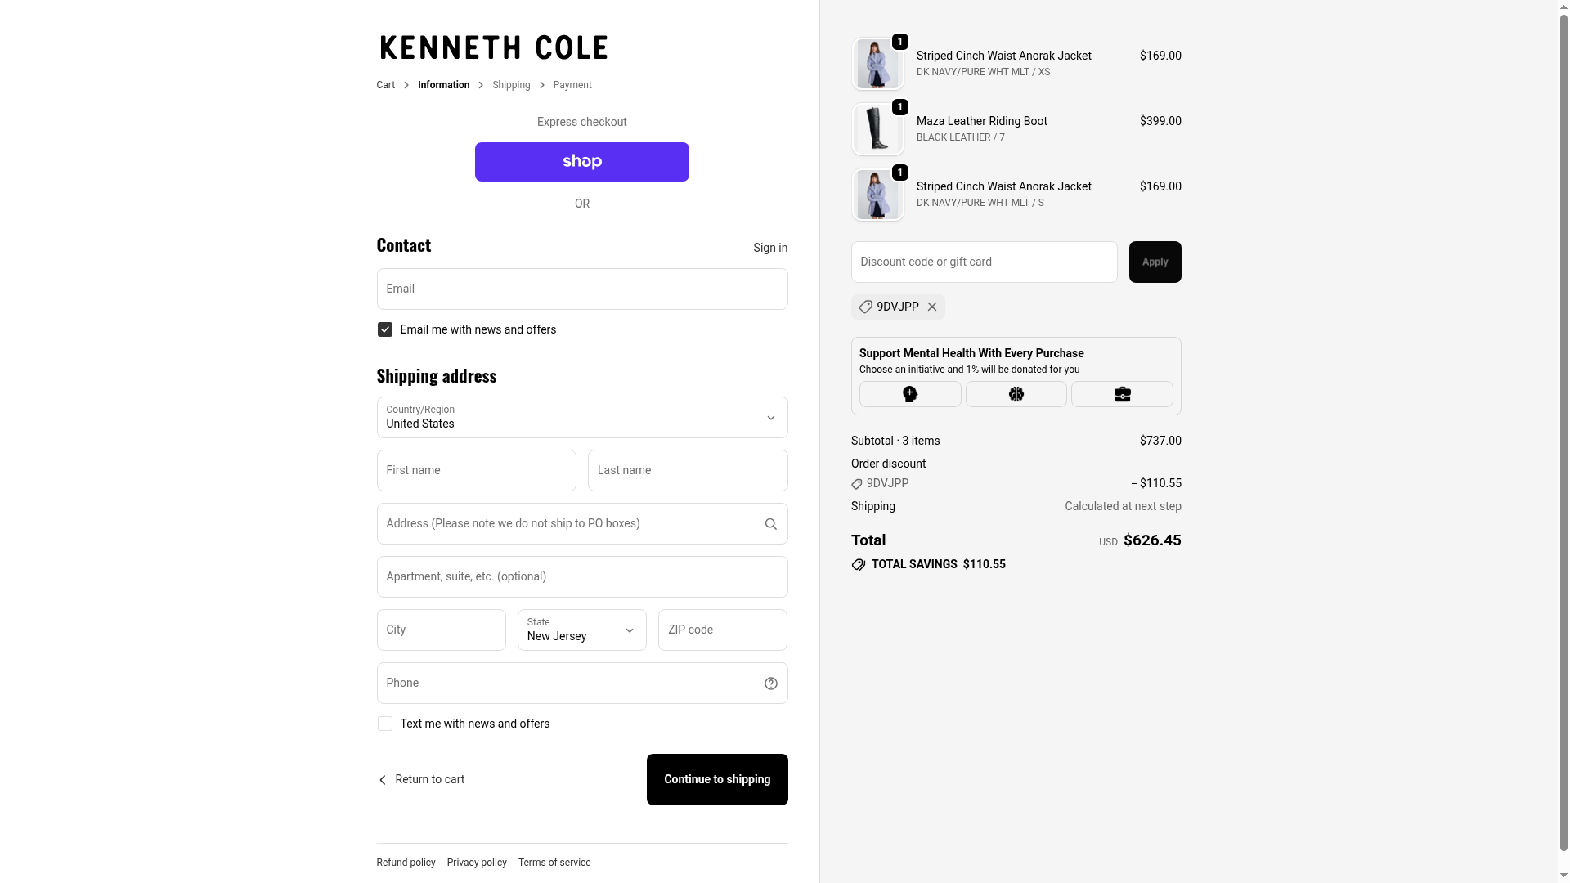Click Continue to shipping button
1570x883 pixels.
tap(716, 779)
